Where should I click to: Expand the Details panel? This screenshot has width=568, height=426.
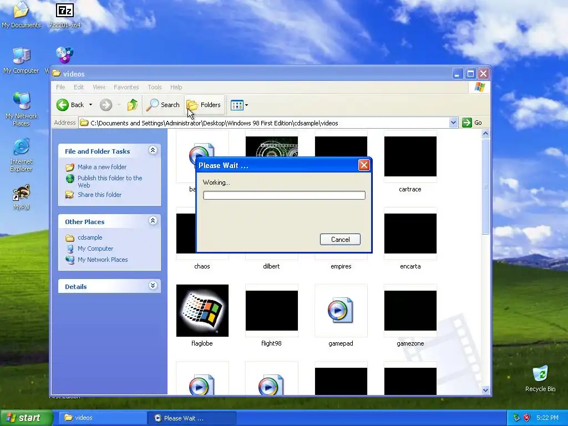tap(153, 286)
